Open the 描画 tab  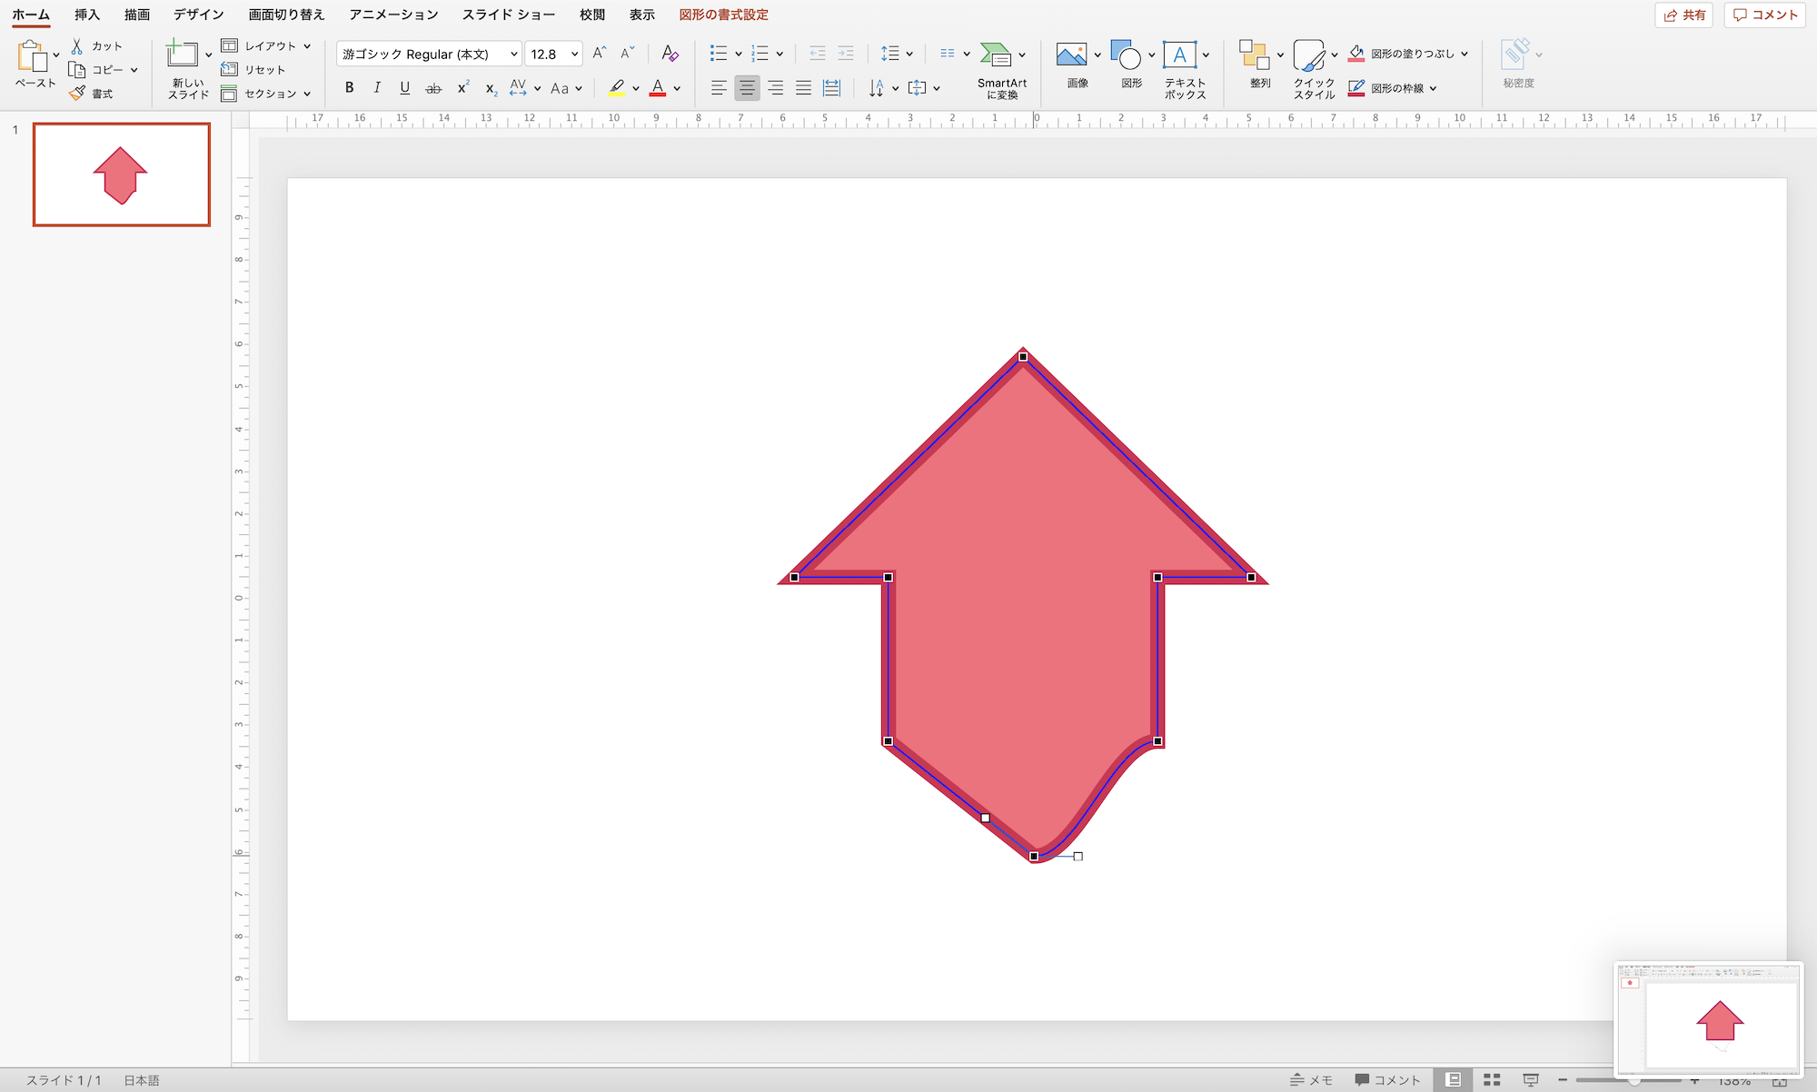pos(137,15)
